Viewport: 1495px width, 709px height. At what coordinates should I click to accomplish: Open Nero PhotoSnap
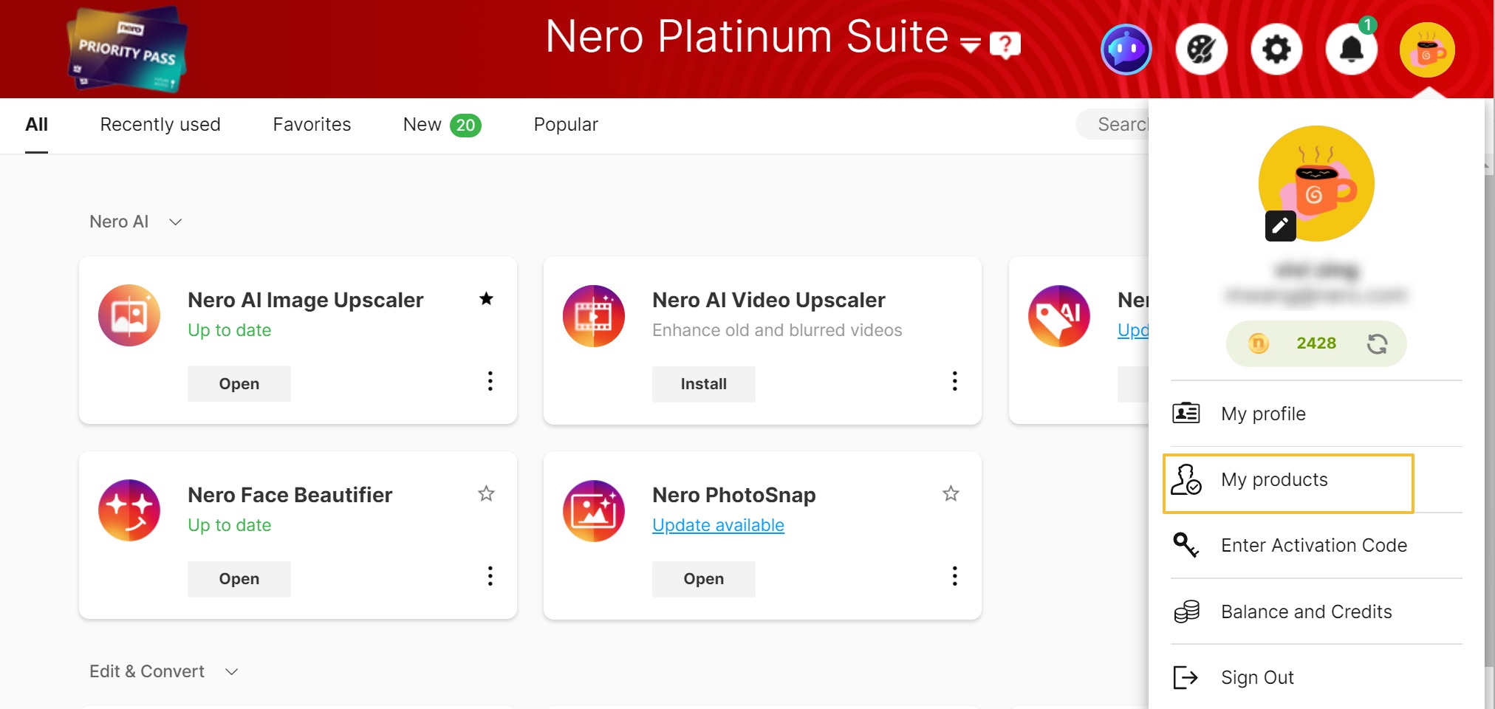(x=703, y=578)
